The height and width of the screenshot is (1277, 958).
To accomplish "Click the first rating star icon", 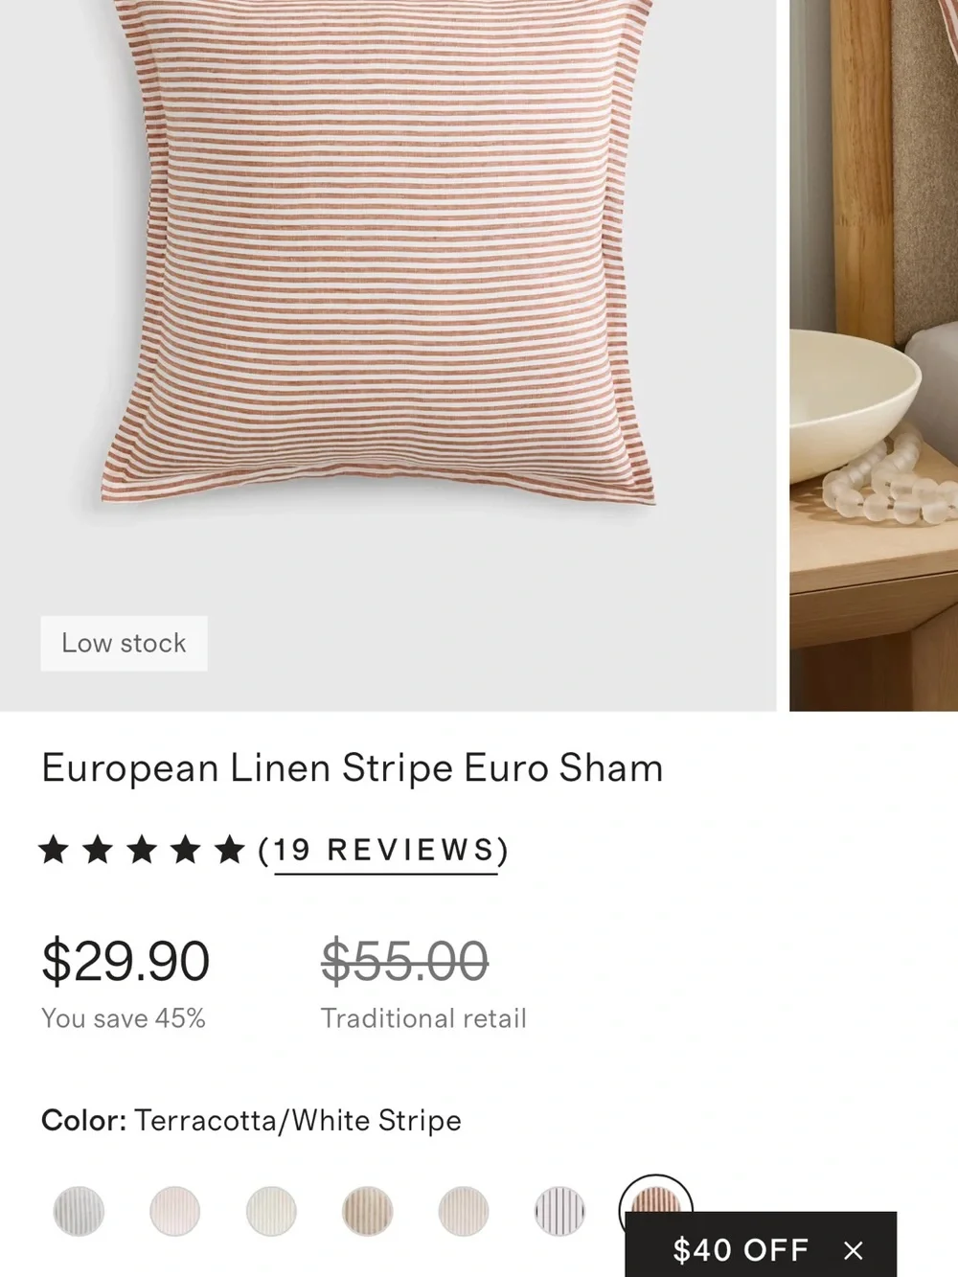I will click(55, 850).
